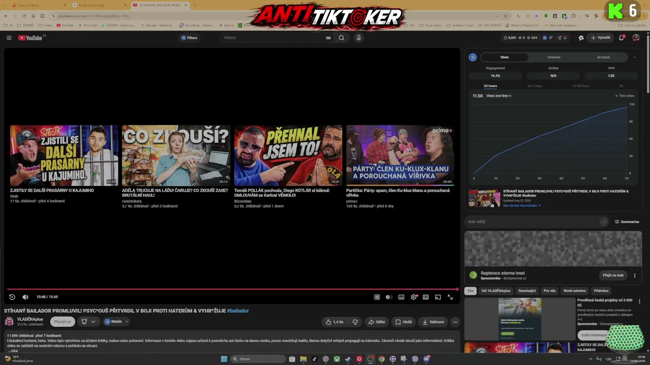The width and height of the screenshot is (650, 365).
Task: Expand the notification bell dropdown
Action: [88, 321]
